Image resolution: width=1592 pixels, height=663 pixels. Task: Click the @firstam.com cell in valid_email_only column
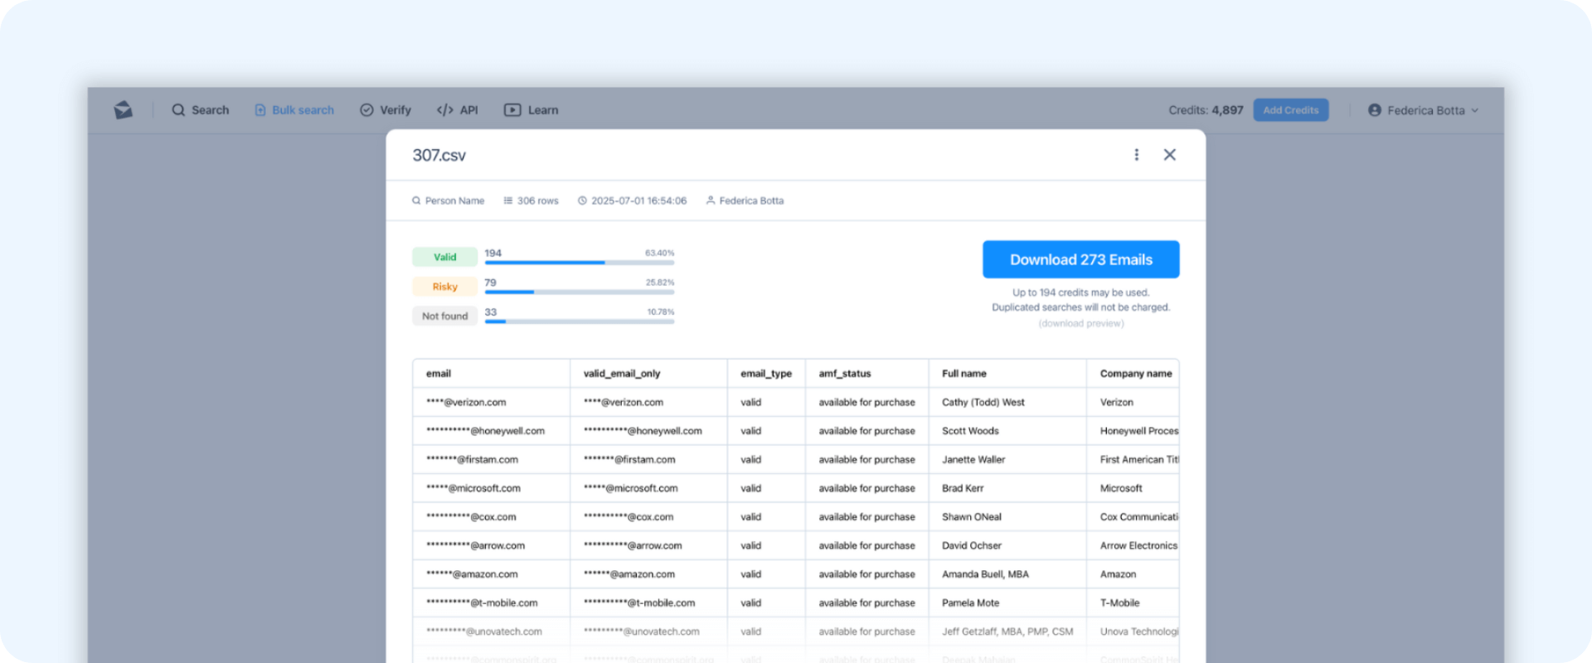(648, 460)
